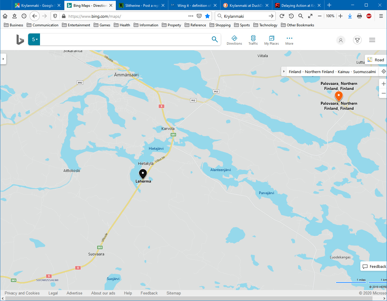The width and height of the screenshot is (387, 301).
Task: Click the orange Palovaara map pin
Action: coord(338,96)
